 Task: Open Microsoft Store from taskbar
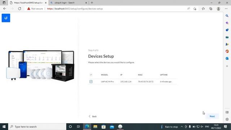coord(104,127)
